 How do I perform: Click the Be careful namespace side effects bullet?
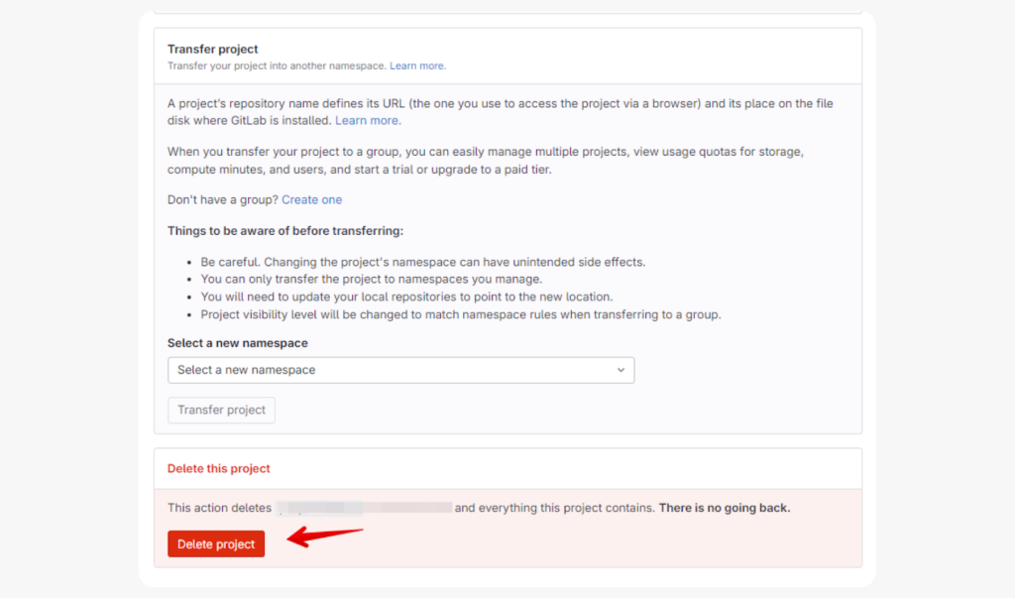pyautogui.click(x=422, y=262)
